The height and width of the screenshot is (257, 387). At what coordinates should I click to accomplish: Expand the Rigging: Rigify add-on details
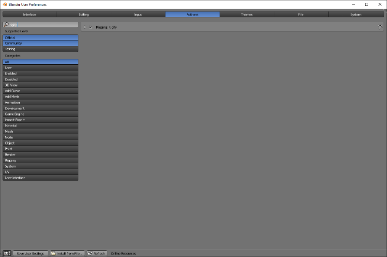[x=85, y=27]
